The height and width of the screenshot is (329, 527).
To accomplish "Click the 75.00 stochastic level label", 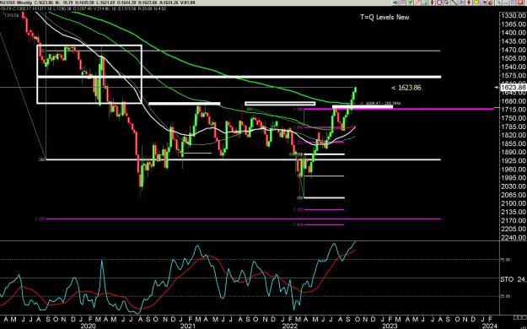I will (506, 260).
